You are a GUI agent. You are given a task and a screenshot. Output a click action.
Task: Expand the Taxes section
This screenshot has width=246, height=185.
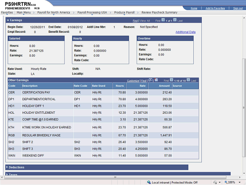7,175
